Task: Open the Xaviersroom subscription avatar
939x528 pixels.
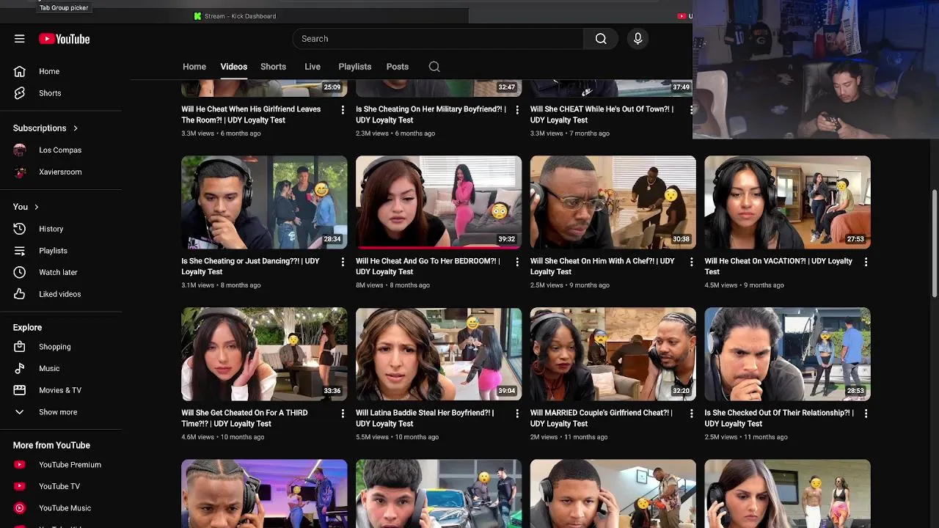Action: click(x=20, y=172)
